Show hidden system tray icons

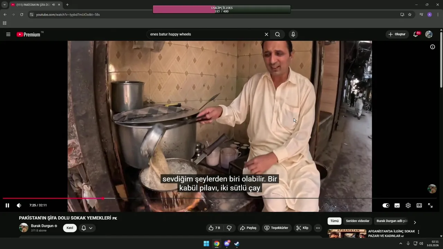401,243
